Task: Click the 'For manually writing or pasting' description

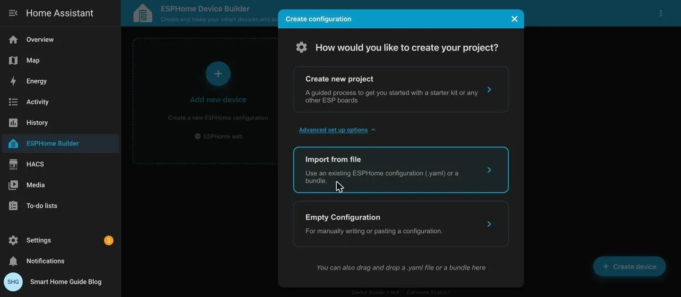Action: click(x=374, y=231)
